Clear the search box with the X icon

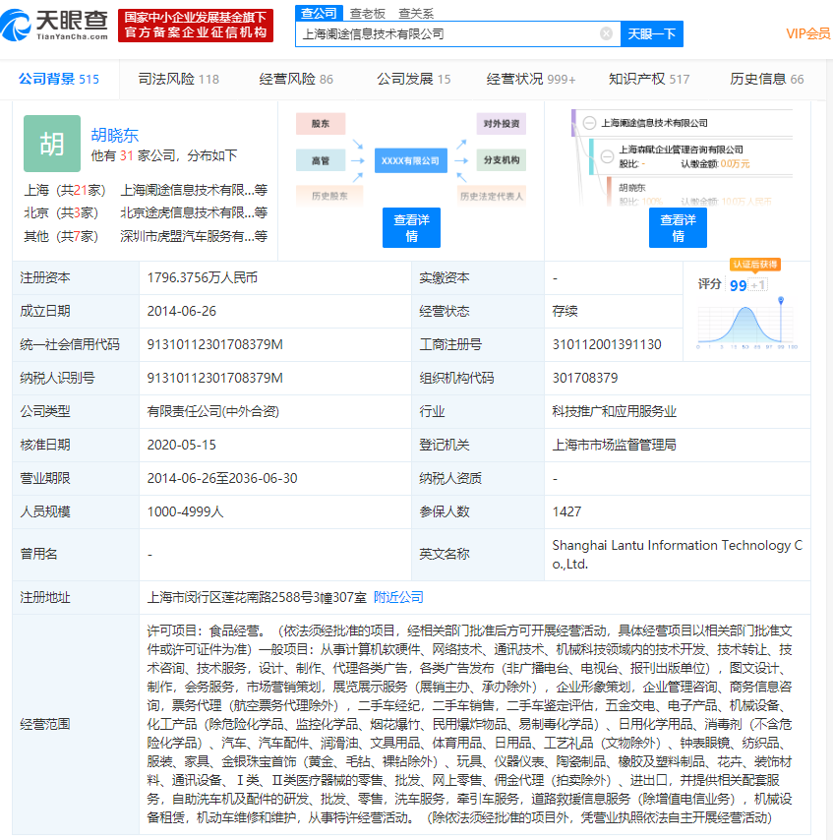[x=606, y=33]
